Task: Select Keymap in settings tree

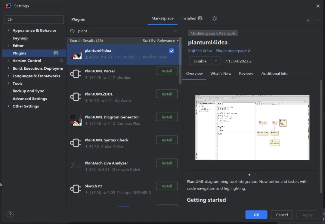Action: coord(20,38)
